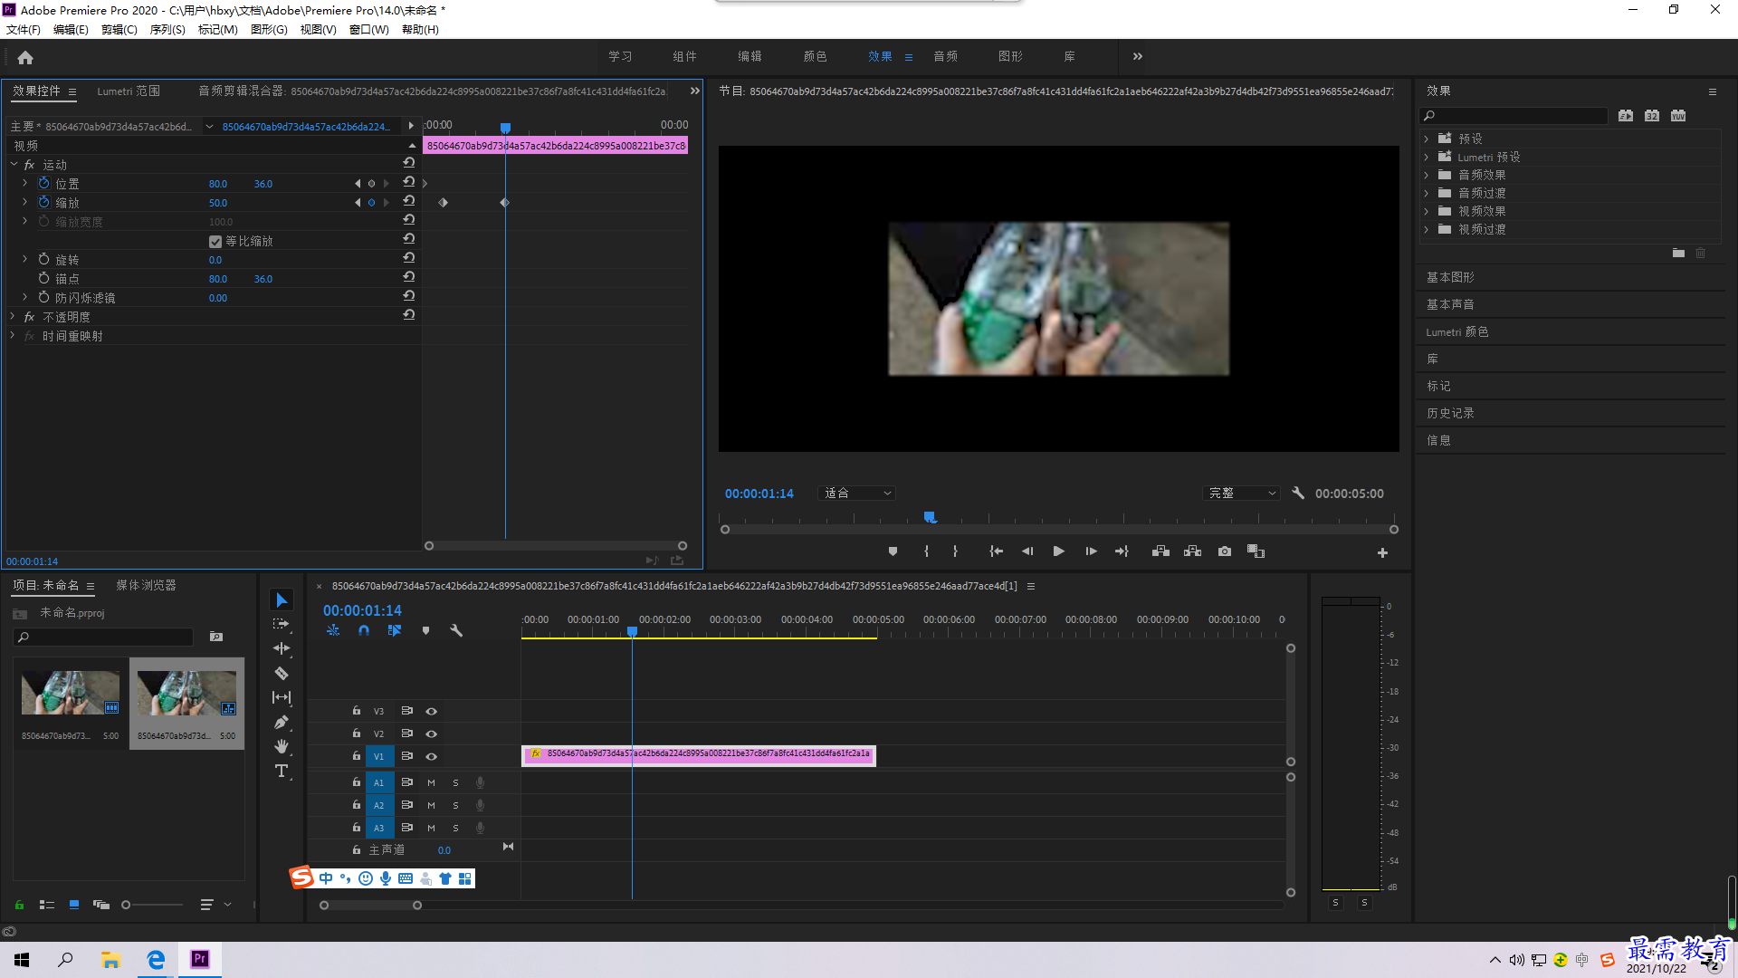
Task: Add keyframe for 缩放 scale
Action: coord(371,203)
